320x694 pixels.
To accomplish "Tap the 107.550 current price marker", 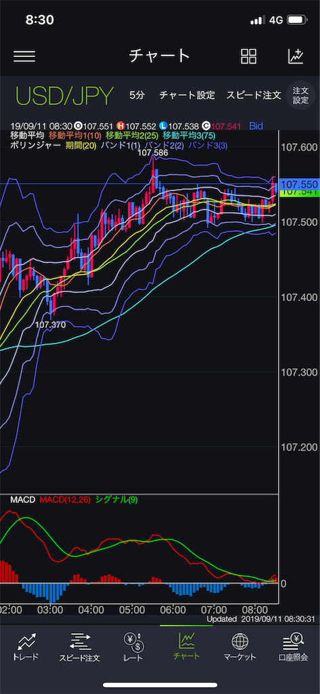I will pos(299,184).
